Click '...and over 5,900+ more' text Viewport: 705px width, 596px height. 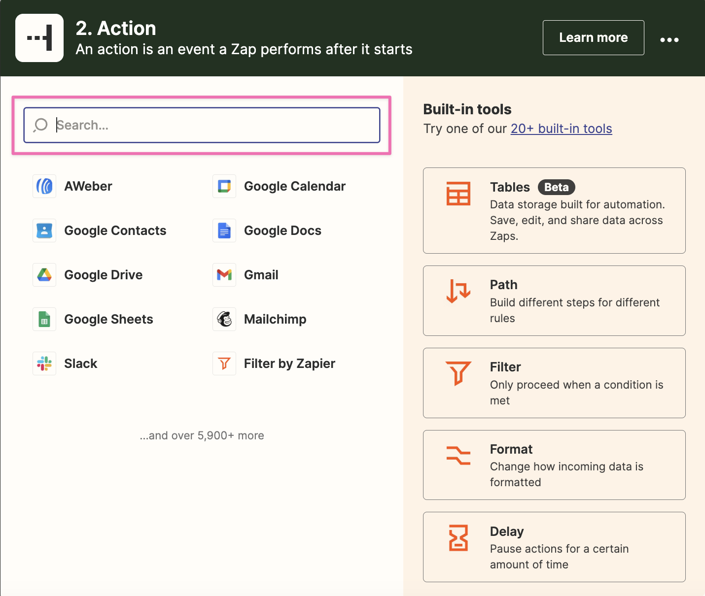pos(202,435)
